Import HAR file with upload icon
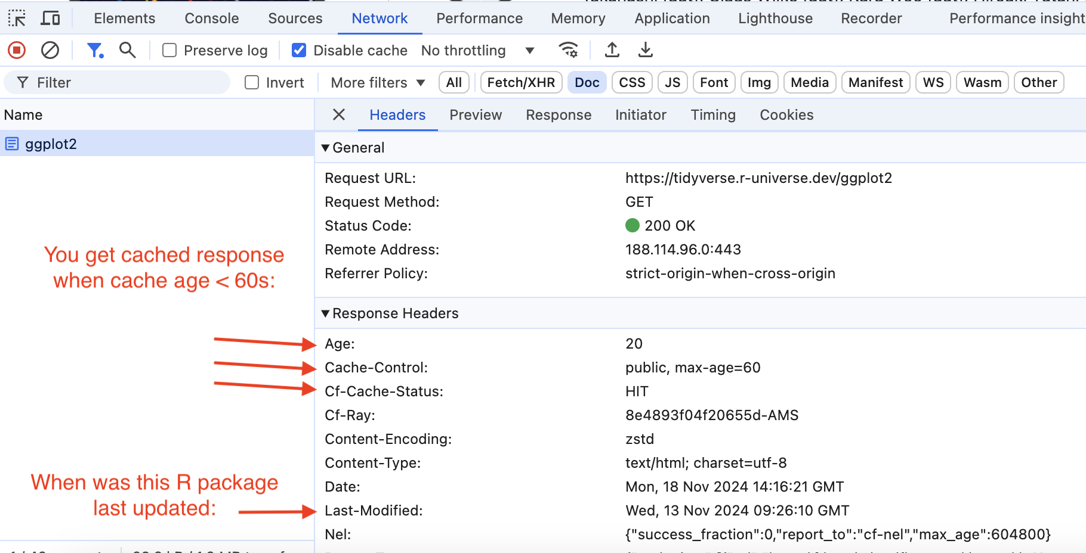 [612, 51]
